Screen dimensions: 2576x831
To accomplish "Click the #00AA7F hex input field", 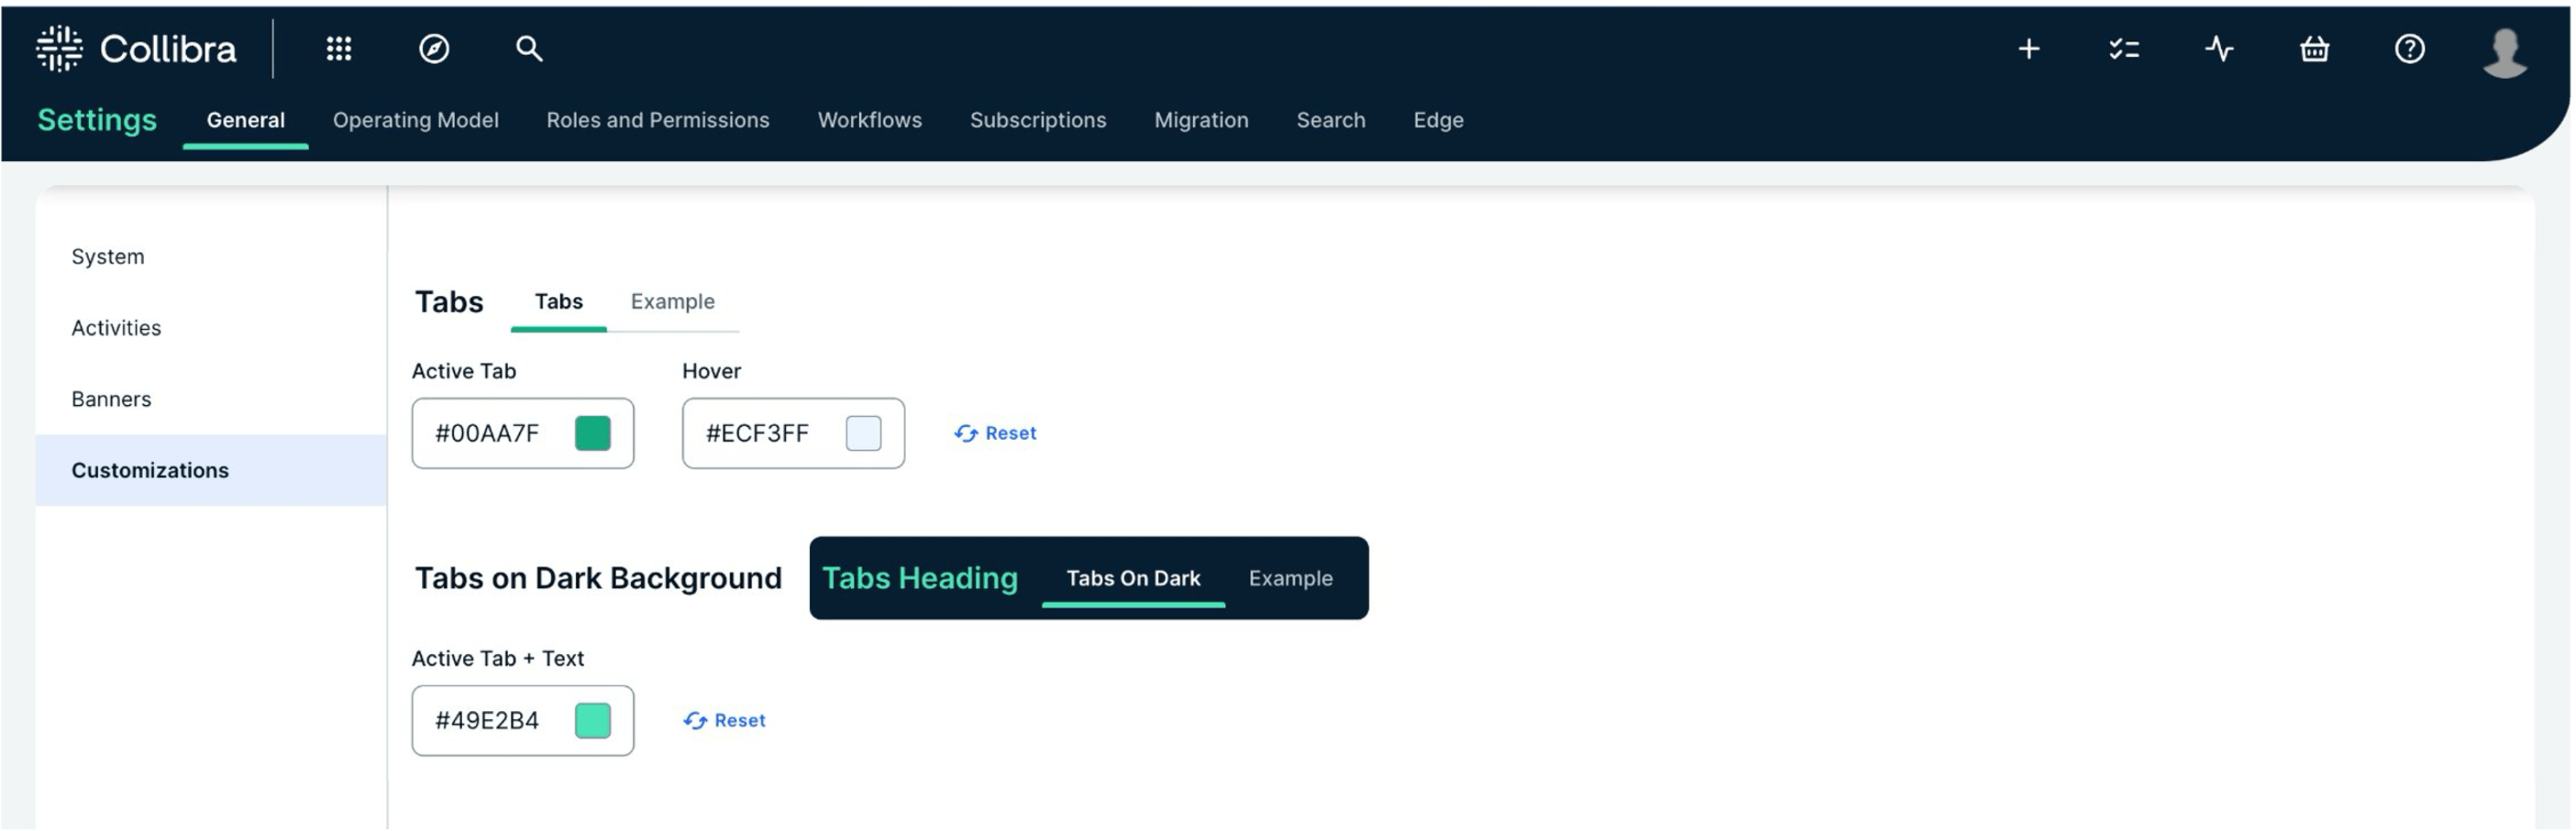I will [523, 433].
